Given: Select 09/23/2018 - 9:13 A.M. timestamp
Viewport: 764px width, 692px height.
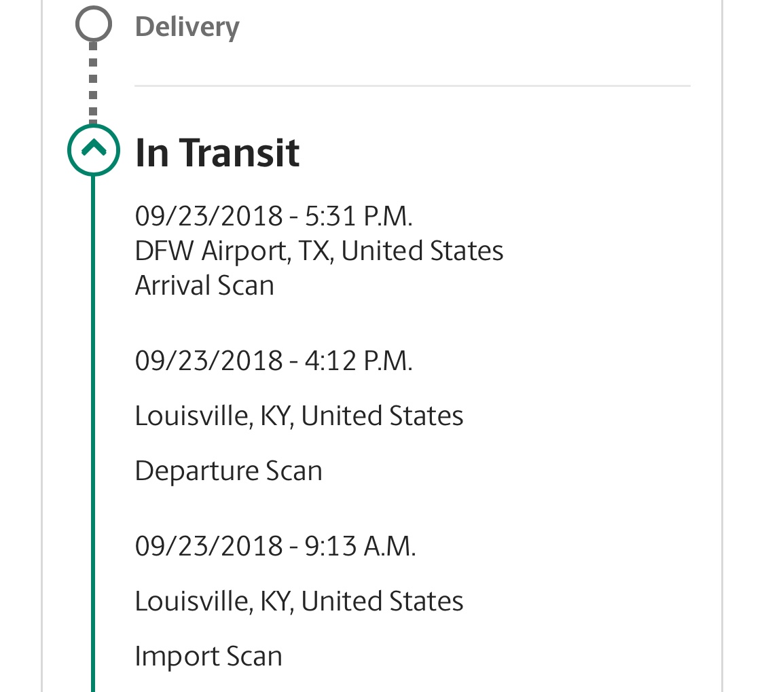Looking at the screenshot, I should pos(275,546).
